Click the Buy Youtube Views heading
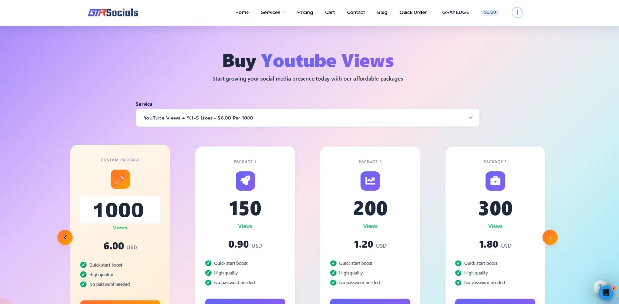This screenshot has width=619, height=304. click(x=308, y=61)
